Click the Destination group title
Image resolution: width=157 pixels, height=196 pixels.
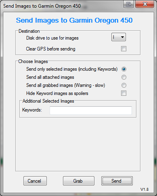(29, 31)
